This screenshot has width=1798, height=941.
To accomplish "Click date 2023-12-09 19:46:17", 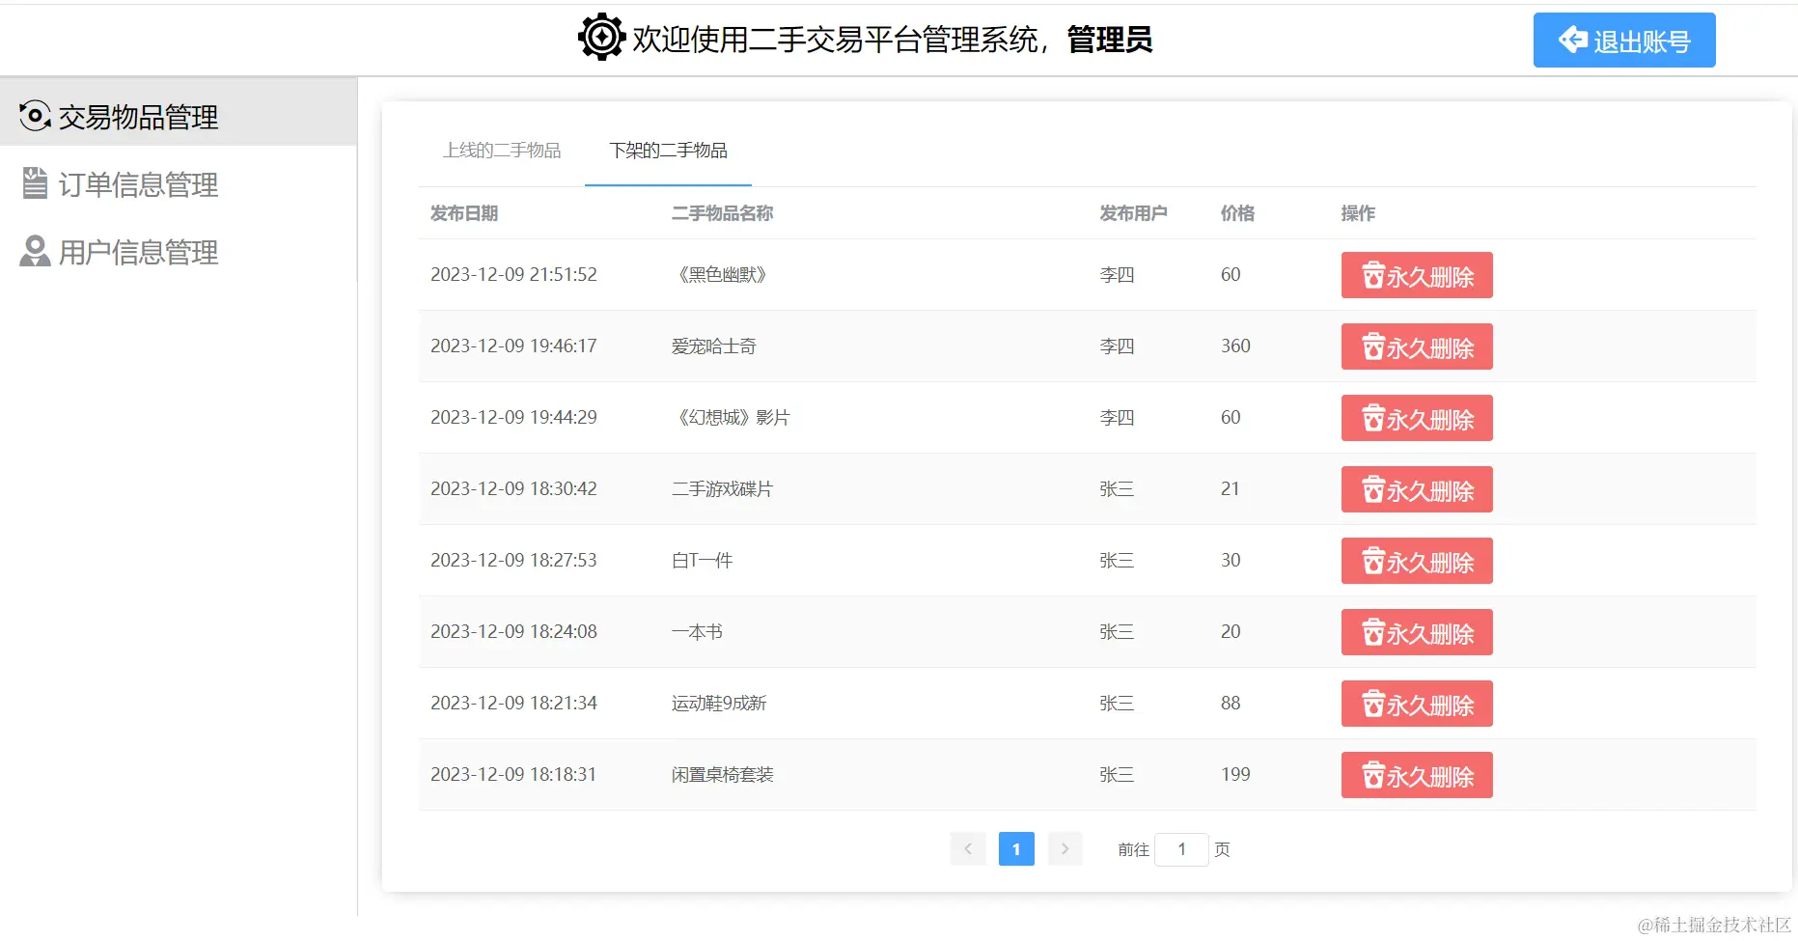I will click(x=513, y=346).
